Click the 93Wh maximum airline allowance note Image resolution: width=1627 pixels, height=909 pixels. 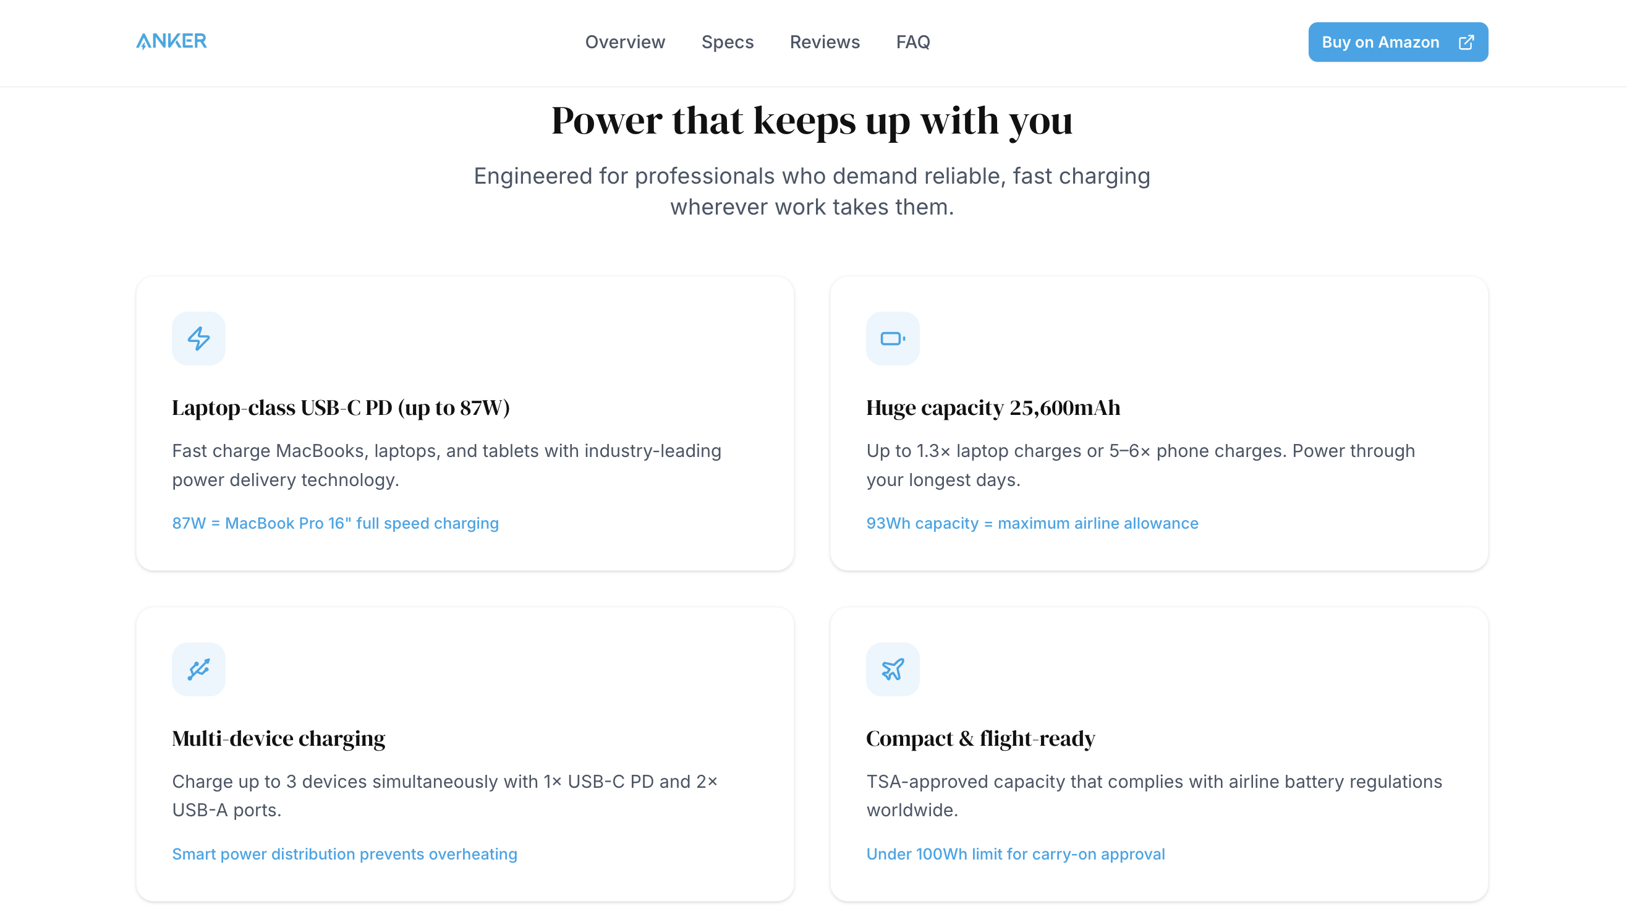pos(1032,523)
